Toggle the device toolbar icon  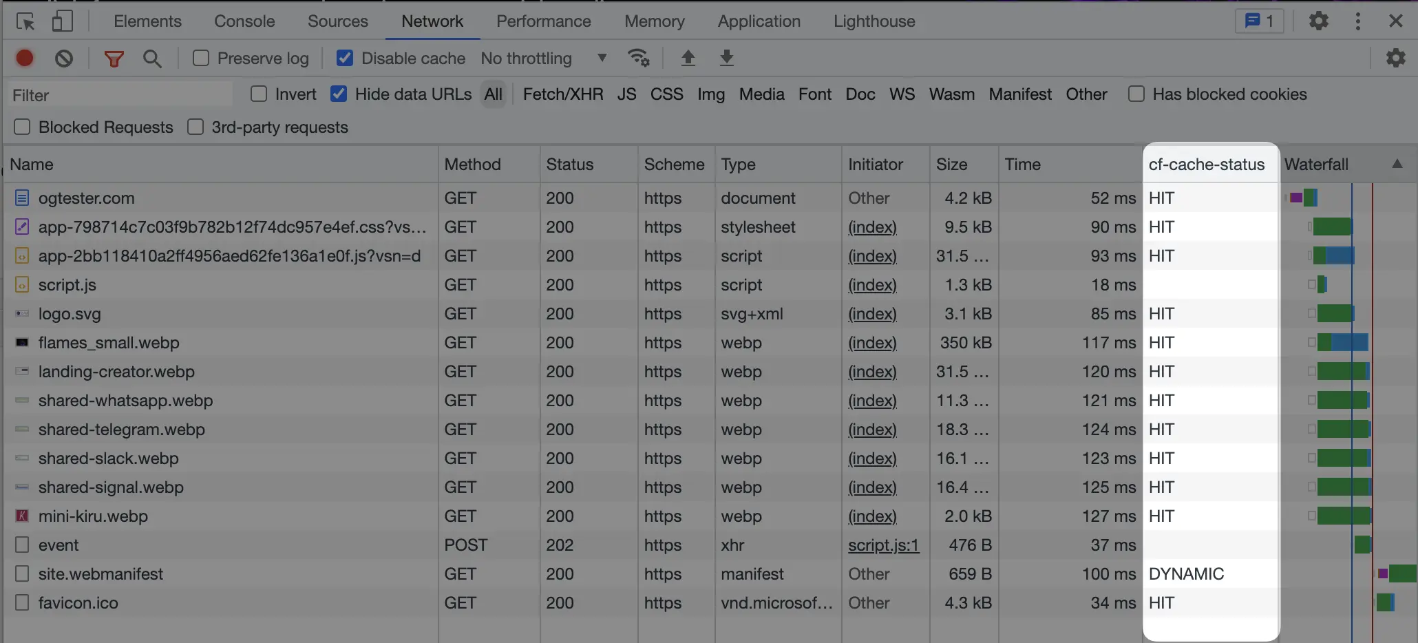pos(62,21)
